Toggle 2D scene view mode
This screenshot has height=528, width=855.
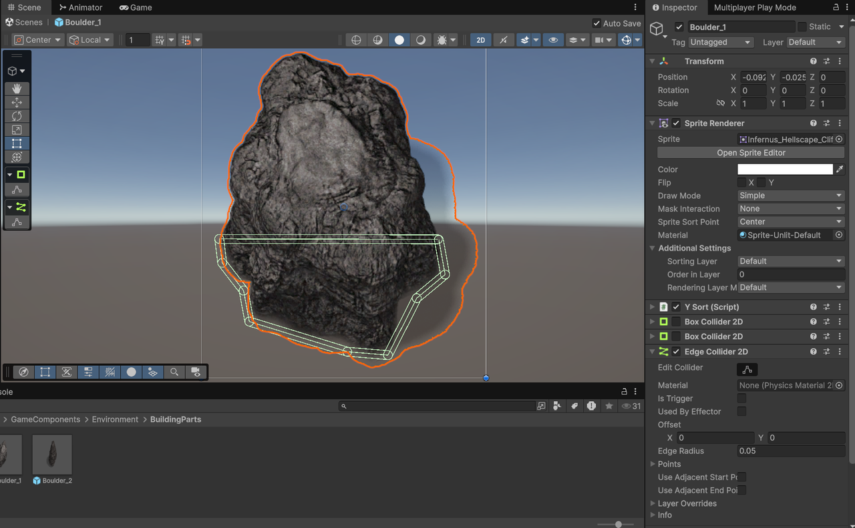(481, 40)
